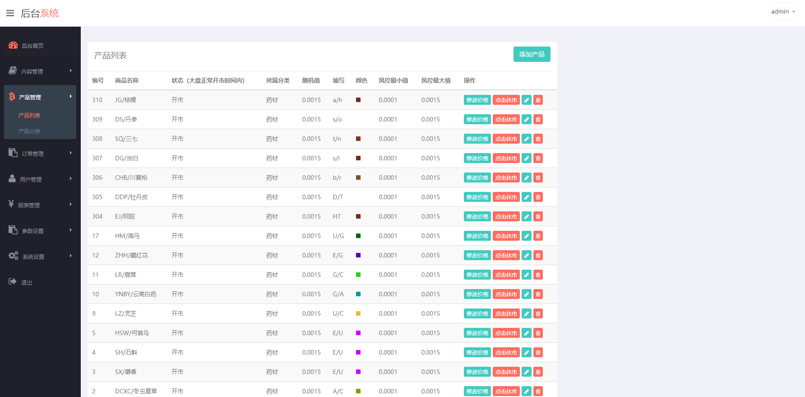Select 产品列表 in the sidebar submenu
This screenshot has width=805, height=397.
coord(29,115)
